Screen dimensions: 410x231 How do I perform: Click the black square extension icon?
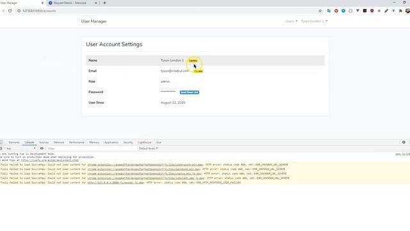(365, 11)
